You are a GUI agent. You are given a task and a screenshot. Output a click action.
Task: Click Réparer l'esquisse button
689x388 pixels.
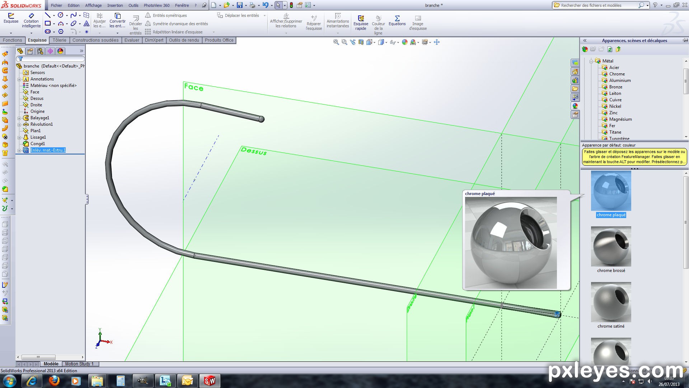[x=314, y=23]
